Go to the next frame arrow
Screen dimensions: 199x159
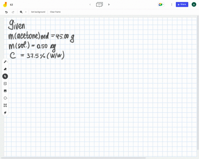point(109,5)
